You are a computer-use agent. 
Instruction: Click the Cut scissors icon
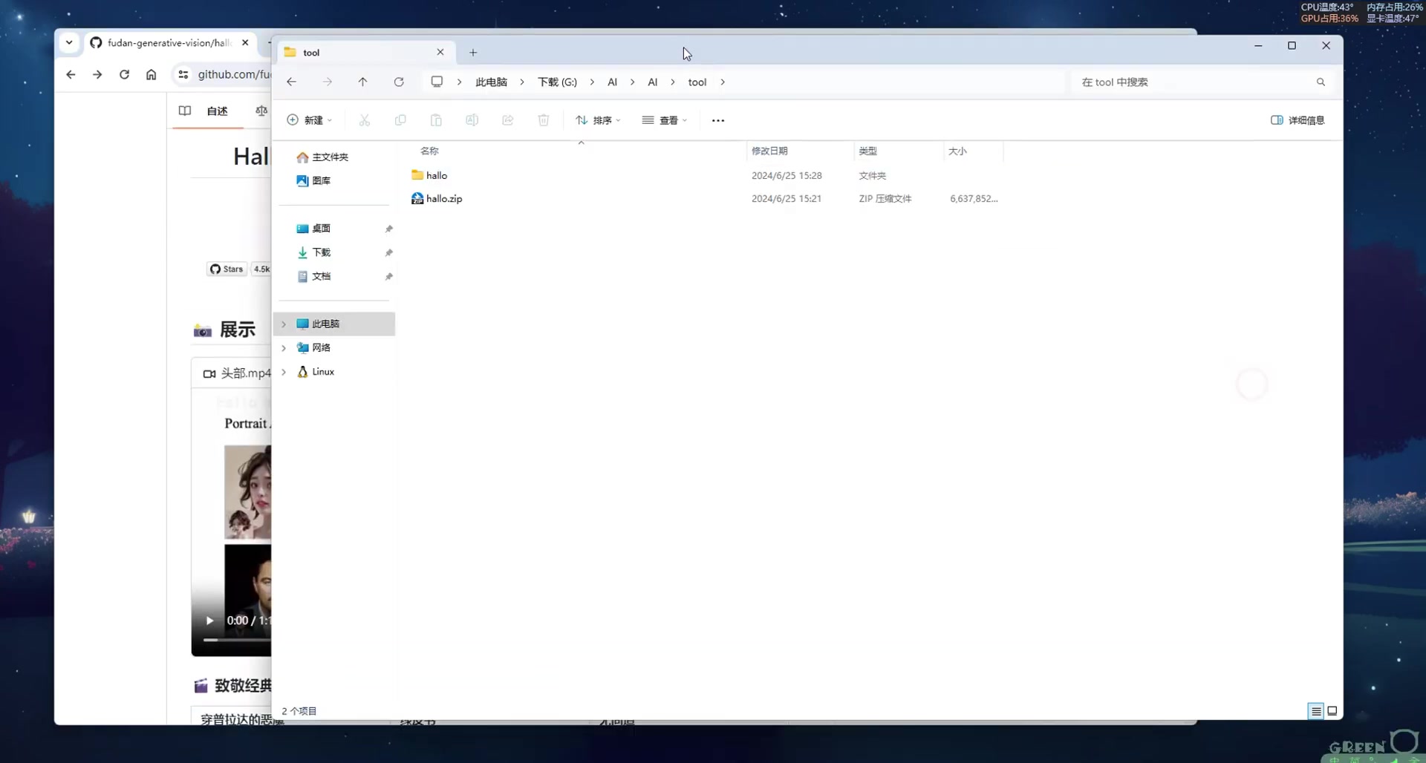coord(365,120)
